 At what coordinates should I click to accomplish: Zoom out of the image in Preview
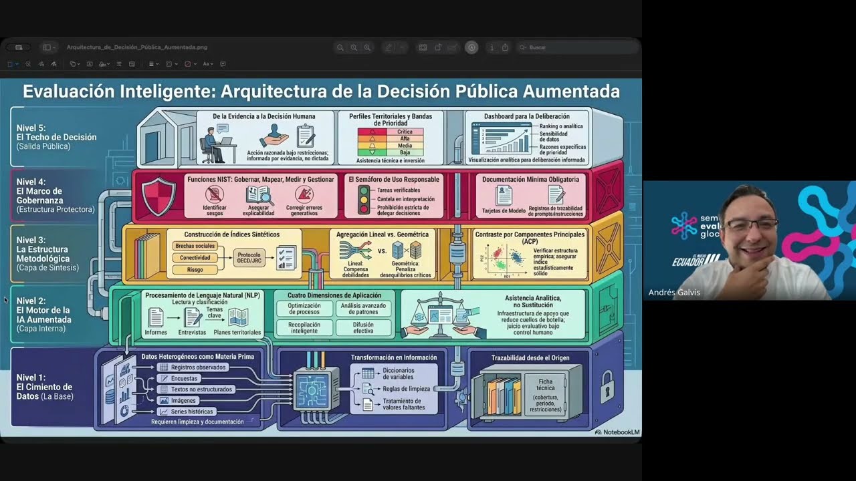(340, 47)
